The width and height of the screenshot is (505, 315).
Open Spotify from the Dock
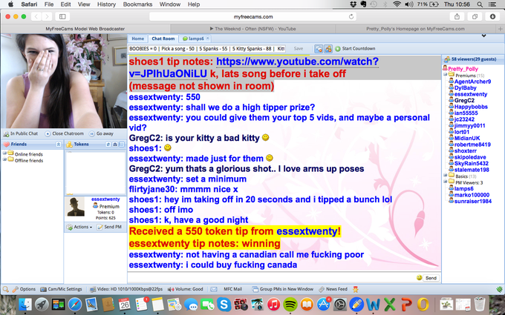click(290, 304)
